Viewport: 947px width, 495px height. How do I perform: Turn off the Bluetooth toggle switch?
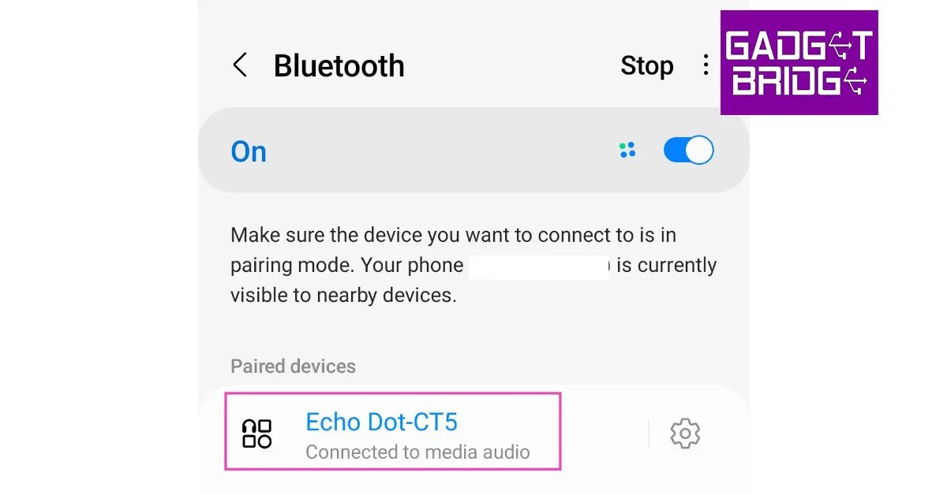pos(688,150)
